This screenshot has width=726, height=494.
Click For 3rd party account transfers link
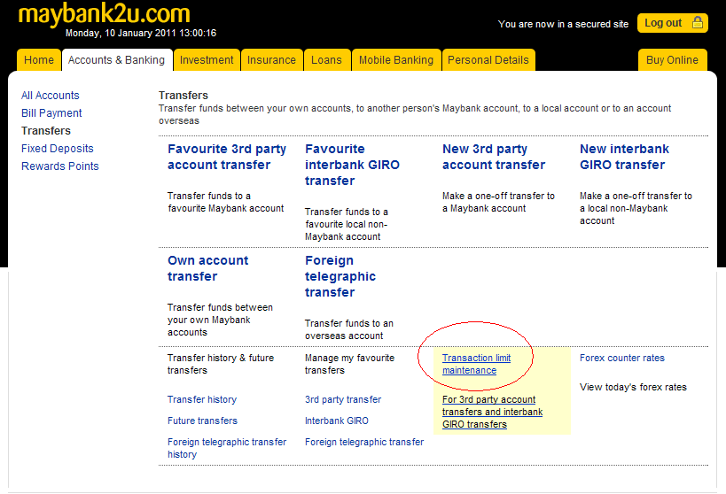(492, 412)
